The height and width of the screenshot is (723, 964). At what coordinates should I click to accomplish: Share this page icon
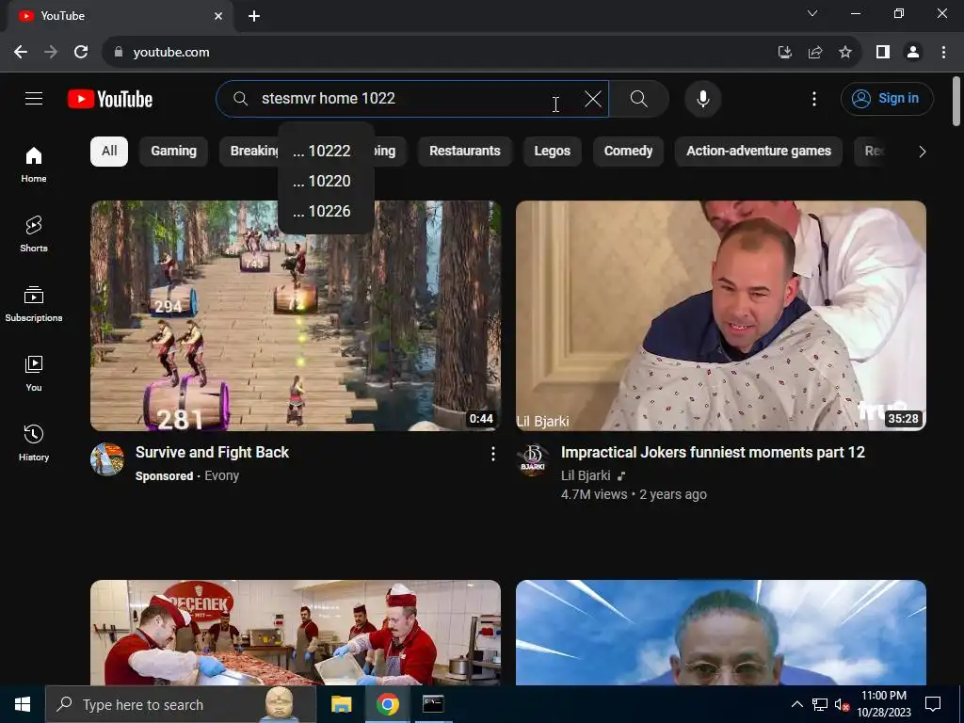pyautogui.click(x=815, y=53)
